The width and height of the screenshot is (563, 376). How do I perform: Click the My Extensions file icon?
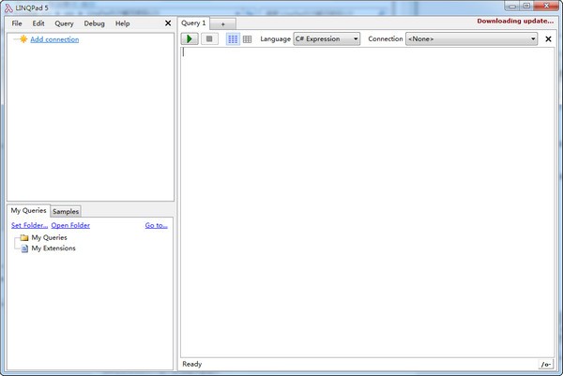point(24,248)
